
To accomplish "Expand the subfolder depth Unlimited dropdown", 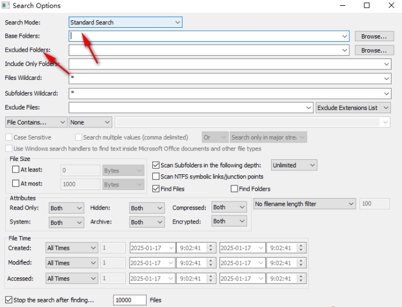I will tap(294, 165).
